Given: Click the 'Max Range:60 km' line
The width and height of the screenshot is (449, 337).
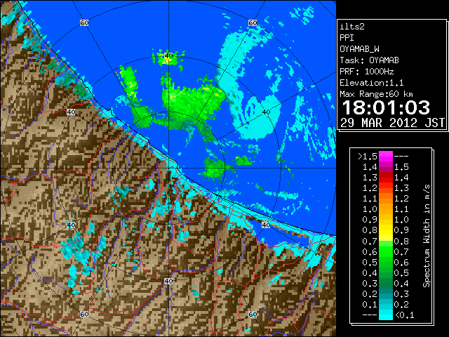Looking at the screenshot, I should pos(376,94).
